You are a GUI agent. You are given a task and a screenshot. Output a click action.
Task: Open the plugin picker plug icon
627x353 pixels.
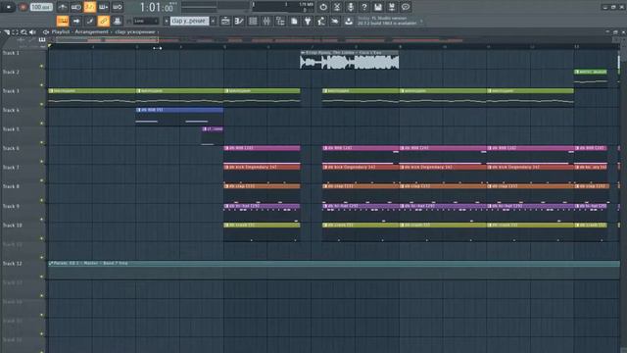pyautogui.click(x=308, y=21)
